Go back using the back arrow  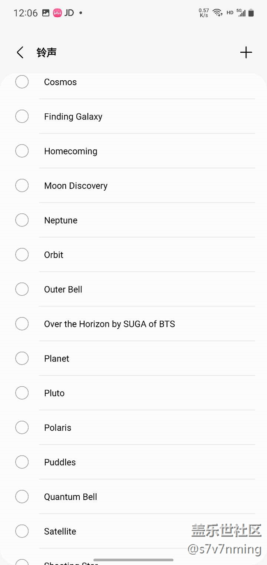20,53
